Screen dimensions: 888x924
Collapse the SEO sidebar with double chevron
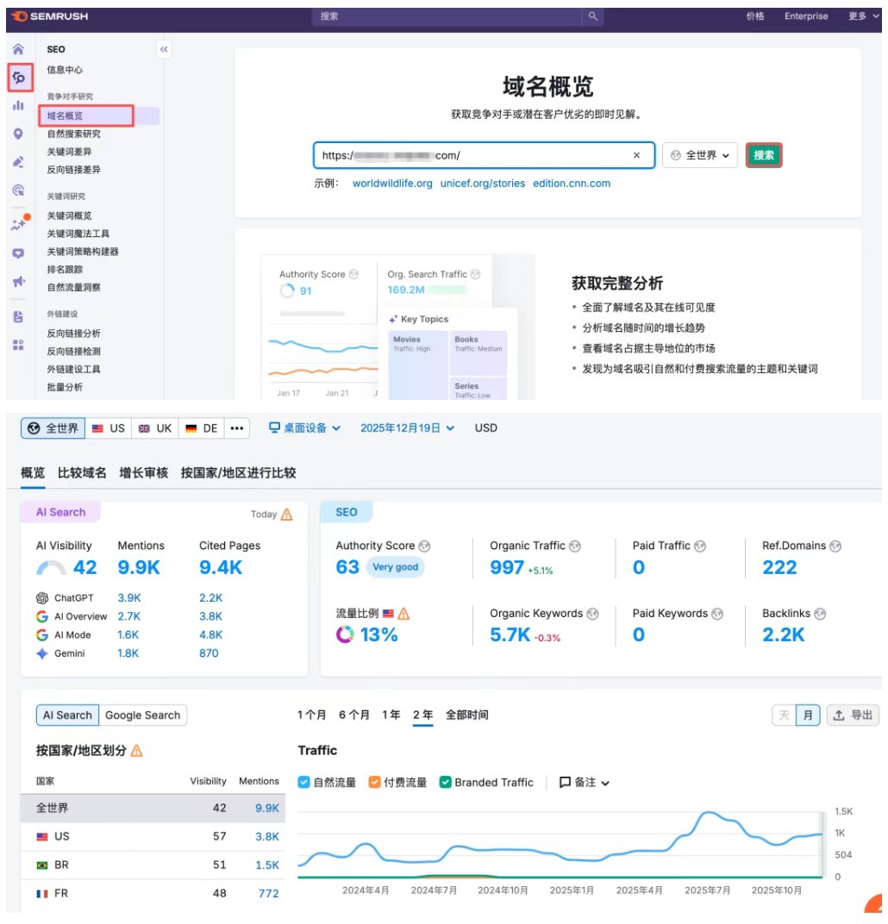point(164,49)
